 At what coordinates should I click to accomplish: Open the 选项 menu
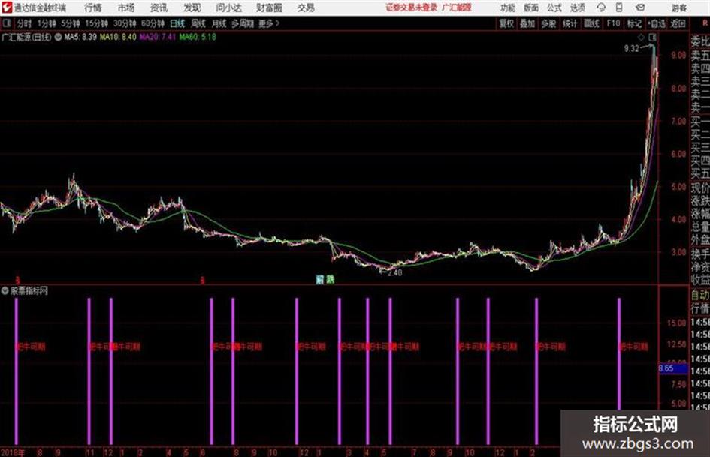[x=577, y=8]
